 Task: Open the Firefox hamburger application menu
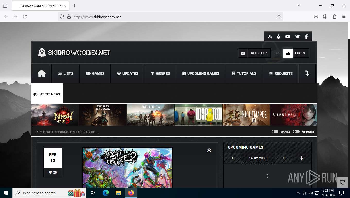tap(344, 16)
